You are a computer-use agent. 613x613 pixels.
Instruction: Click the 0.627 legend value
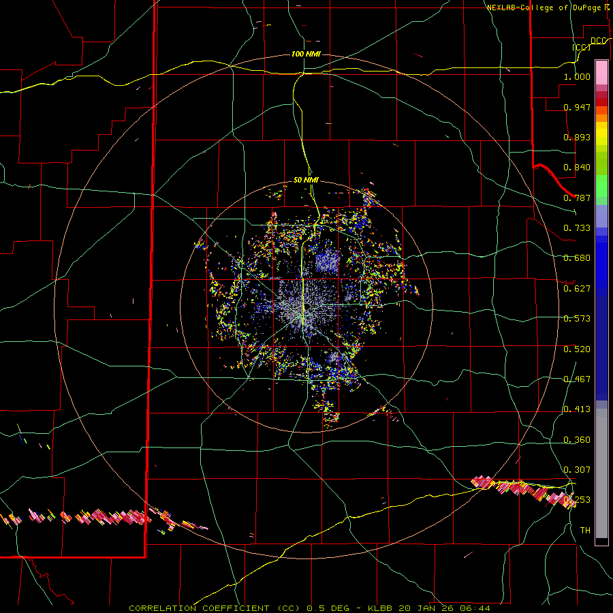[x=577, y=289]
